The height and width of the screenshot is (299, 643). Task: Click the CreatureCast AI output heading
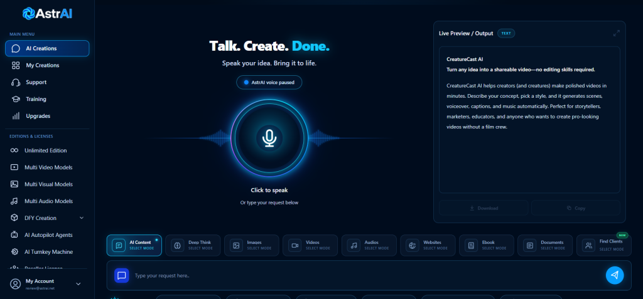(465, 59)
